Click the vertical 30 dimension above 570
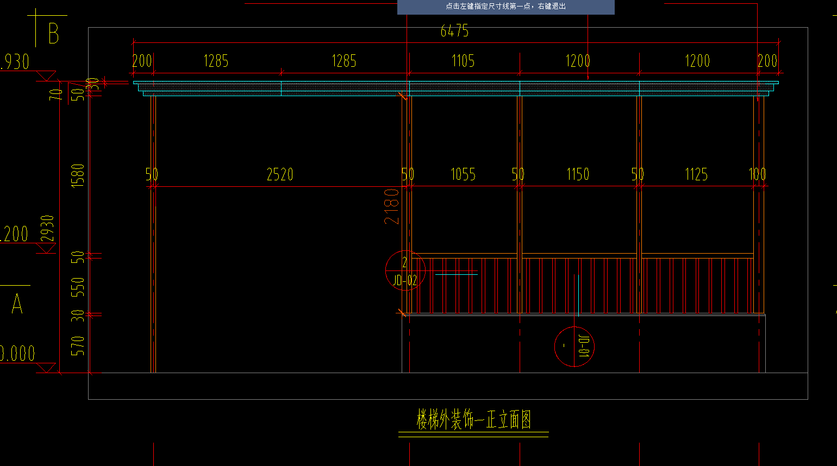 coord(78,316)
